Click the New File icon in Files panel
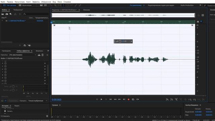This screenshot has height=121, width=215. click(x=11, y=14)
